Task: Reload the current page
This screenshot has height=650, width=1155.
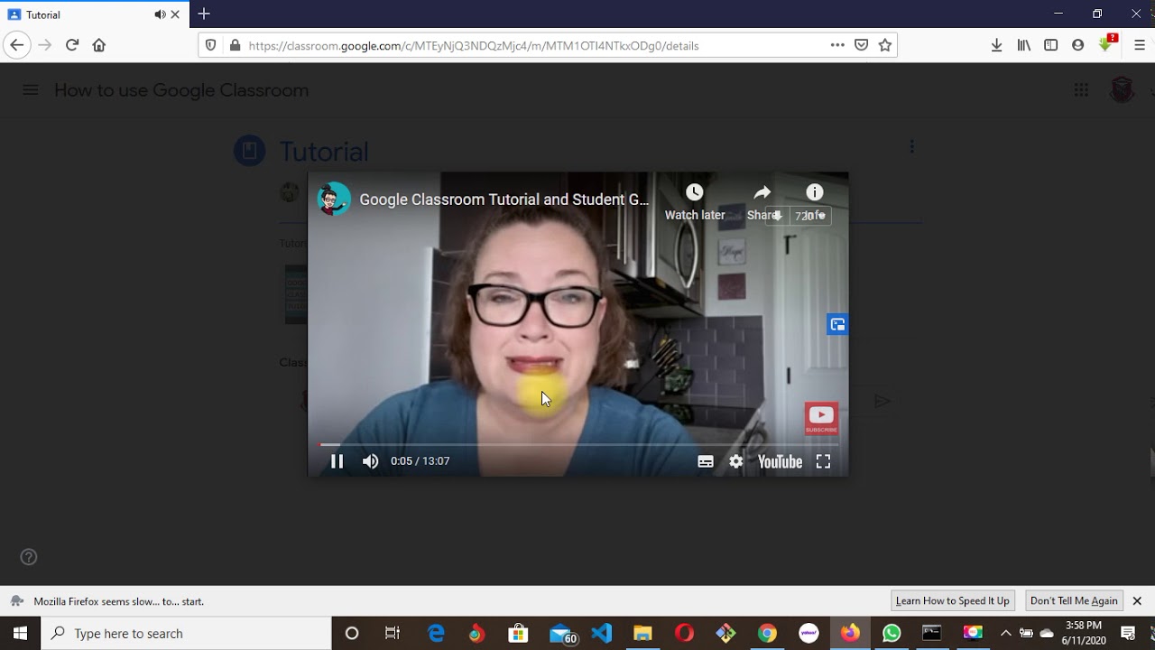Action: 72,45
